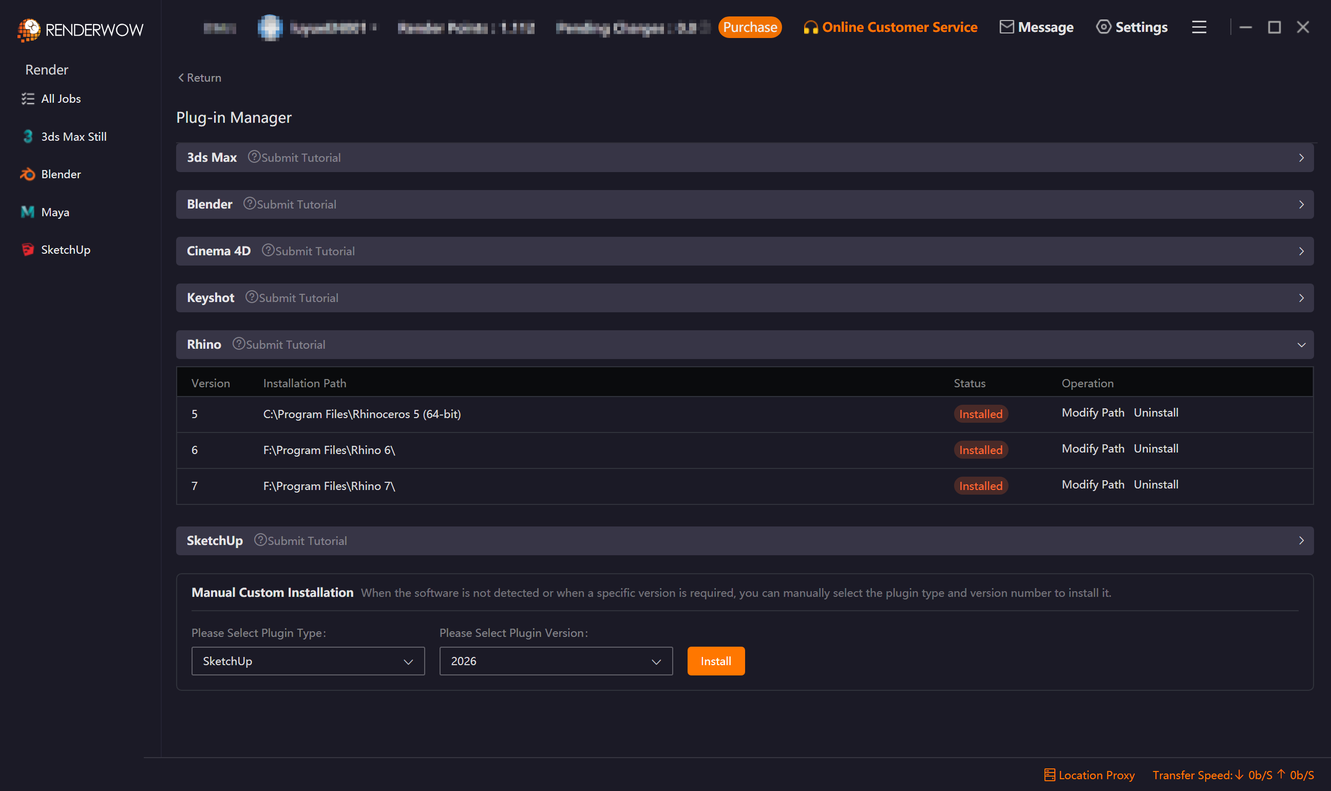
Task: Click the 3ds Max Still sidebar icon
Action: click(28, 137)
